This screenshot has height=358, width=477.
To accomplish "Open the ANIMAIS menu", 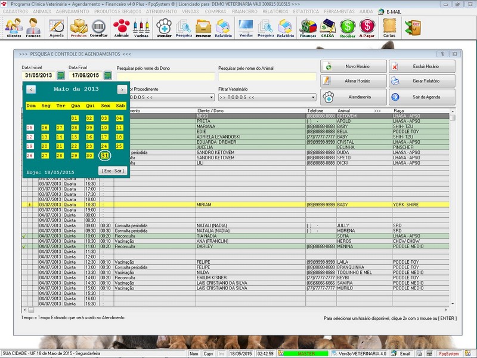I will (42, 11).
